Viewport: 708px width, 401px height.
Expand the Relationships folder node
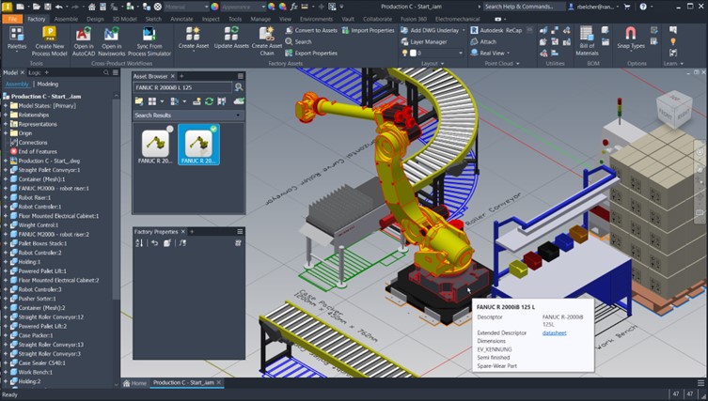[6, 115]
